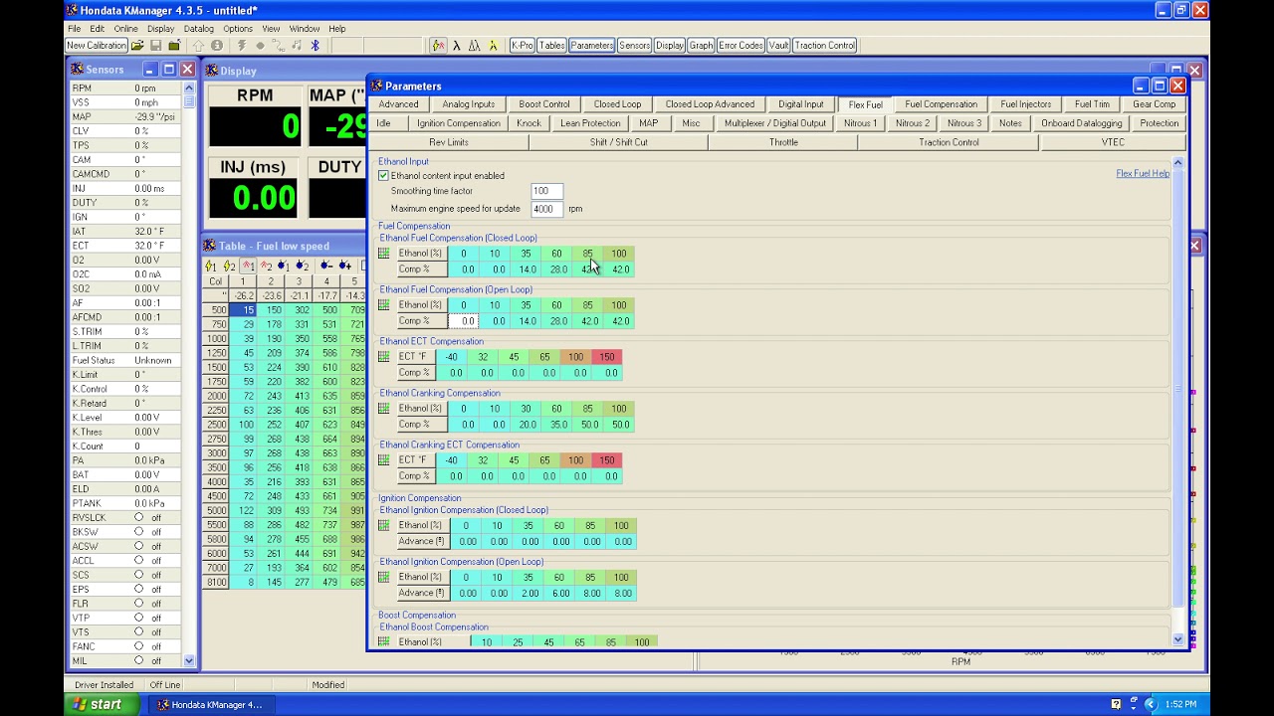The image size is (1274, 716).
Task: Click the double lambda toolbar icon
Action: (474, 46)
